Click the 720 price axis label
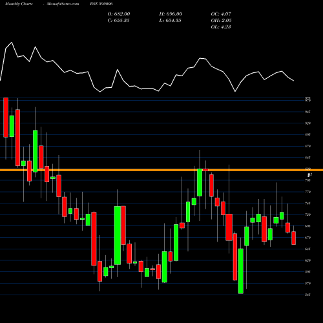 click(x=307, y=214)
